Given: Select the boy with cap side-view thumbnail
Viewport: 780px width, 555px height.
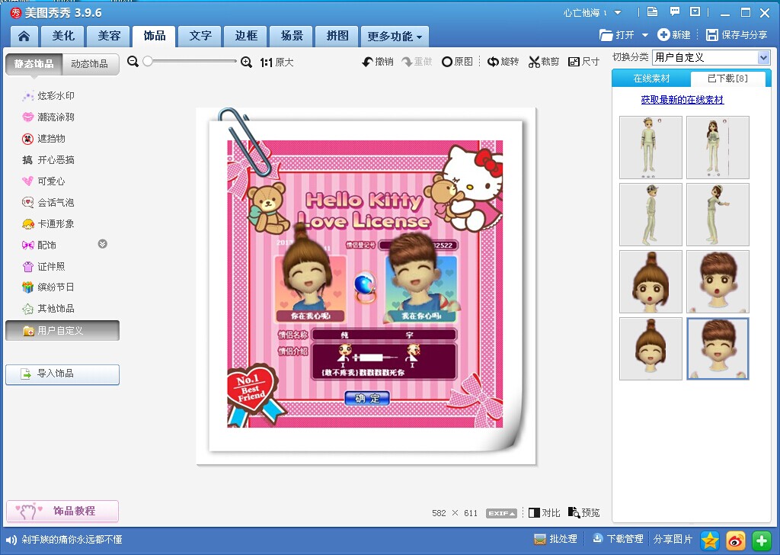Looking at the screenshot, I should tap(651, 214).
